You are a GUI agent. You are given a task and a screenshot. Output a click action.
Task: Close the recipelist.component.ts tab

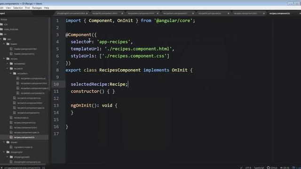pyautogui.click(x=228, y=14)
